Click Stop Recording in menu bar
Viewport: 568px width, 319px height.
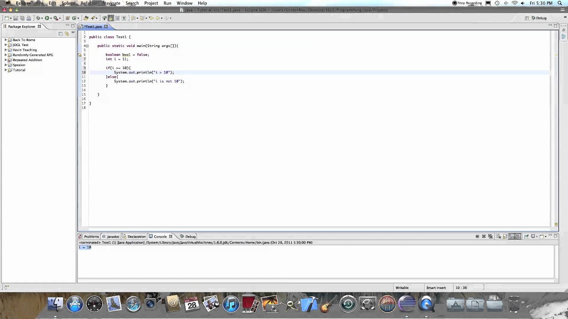[467, 3]
